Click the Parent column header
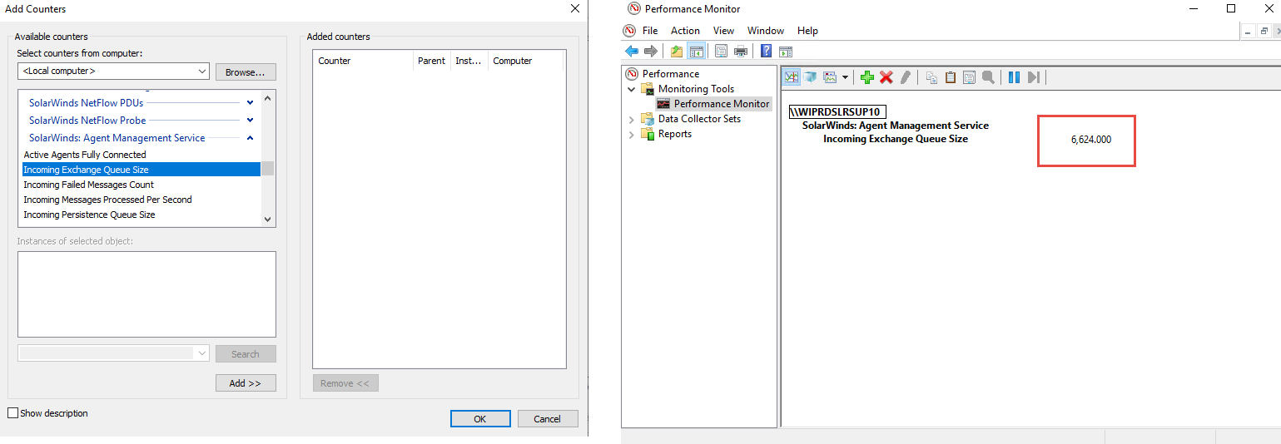Screen dimensions: 1281x444 (x=432, y=61)
